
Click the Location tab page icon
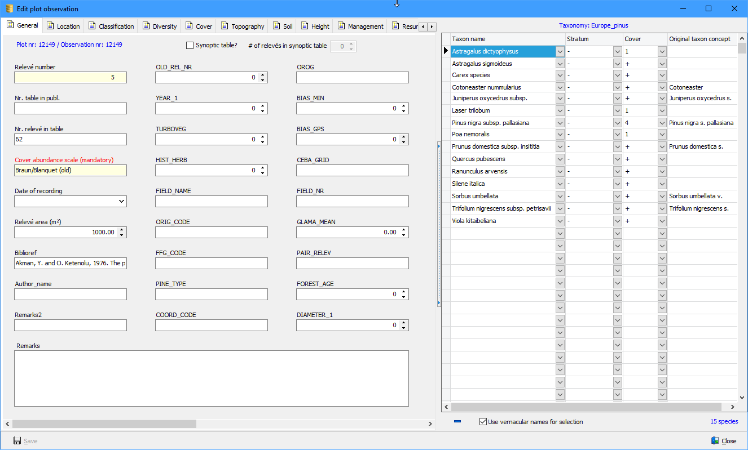coord(50,26)
